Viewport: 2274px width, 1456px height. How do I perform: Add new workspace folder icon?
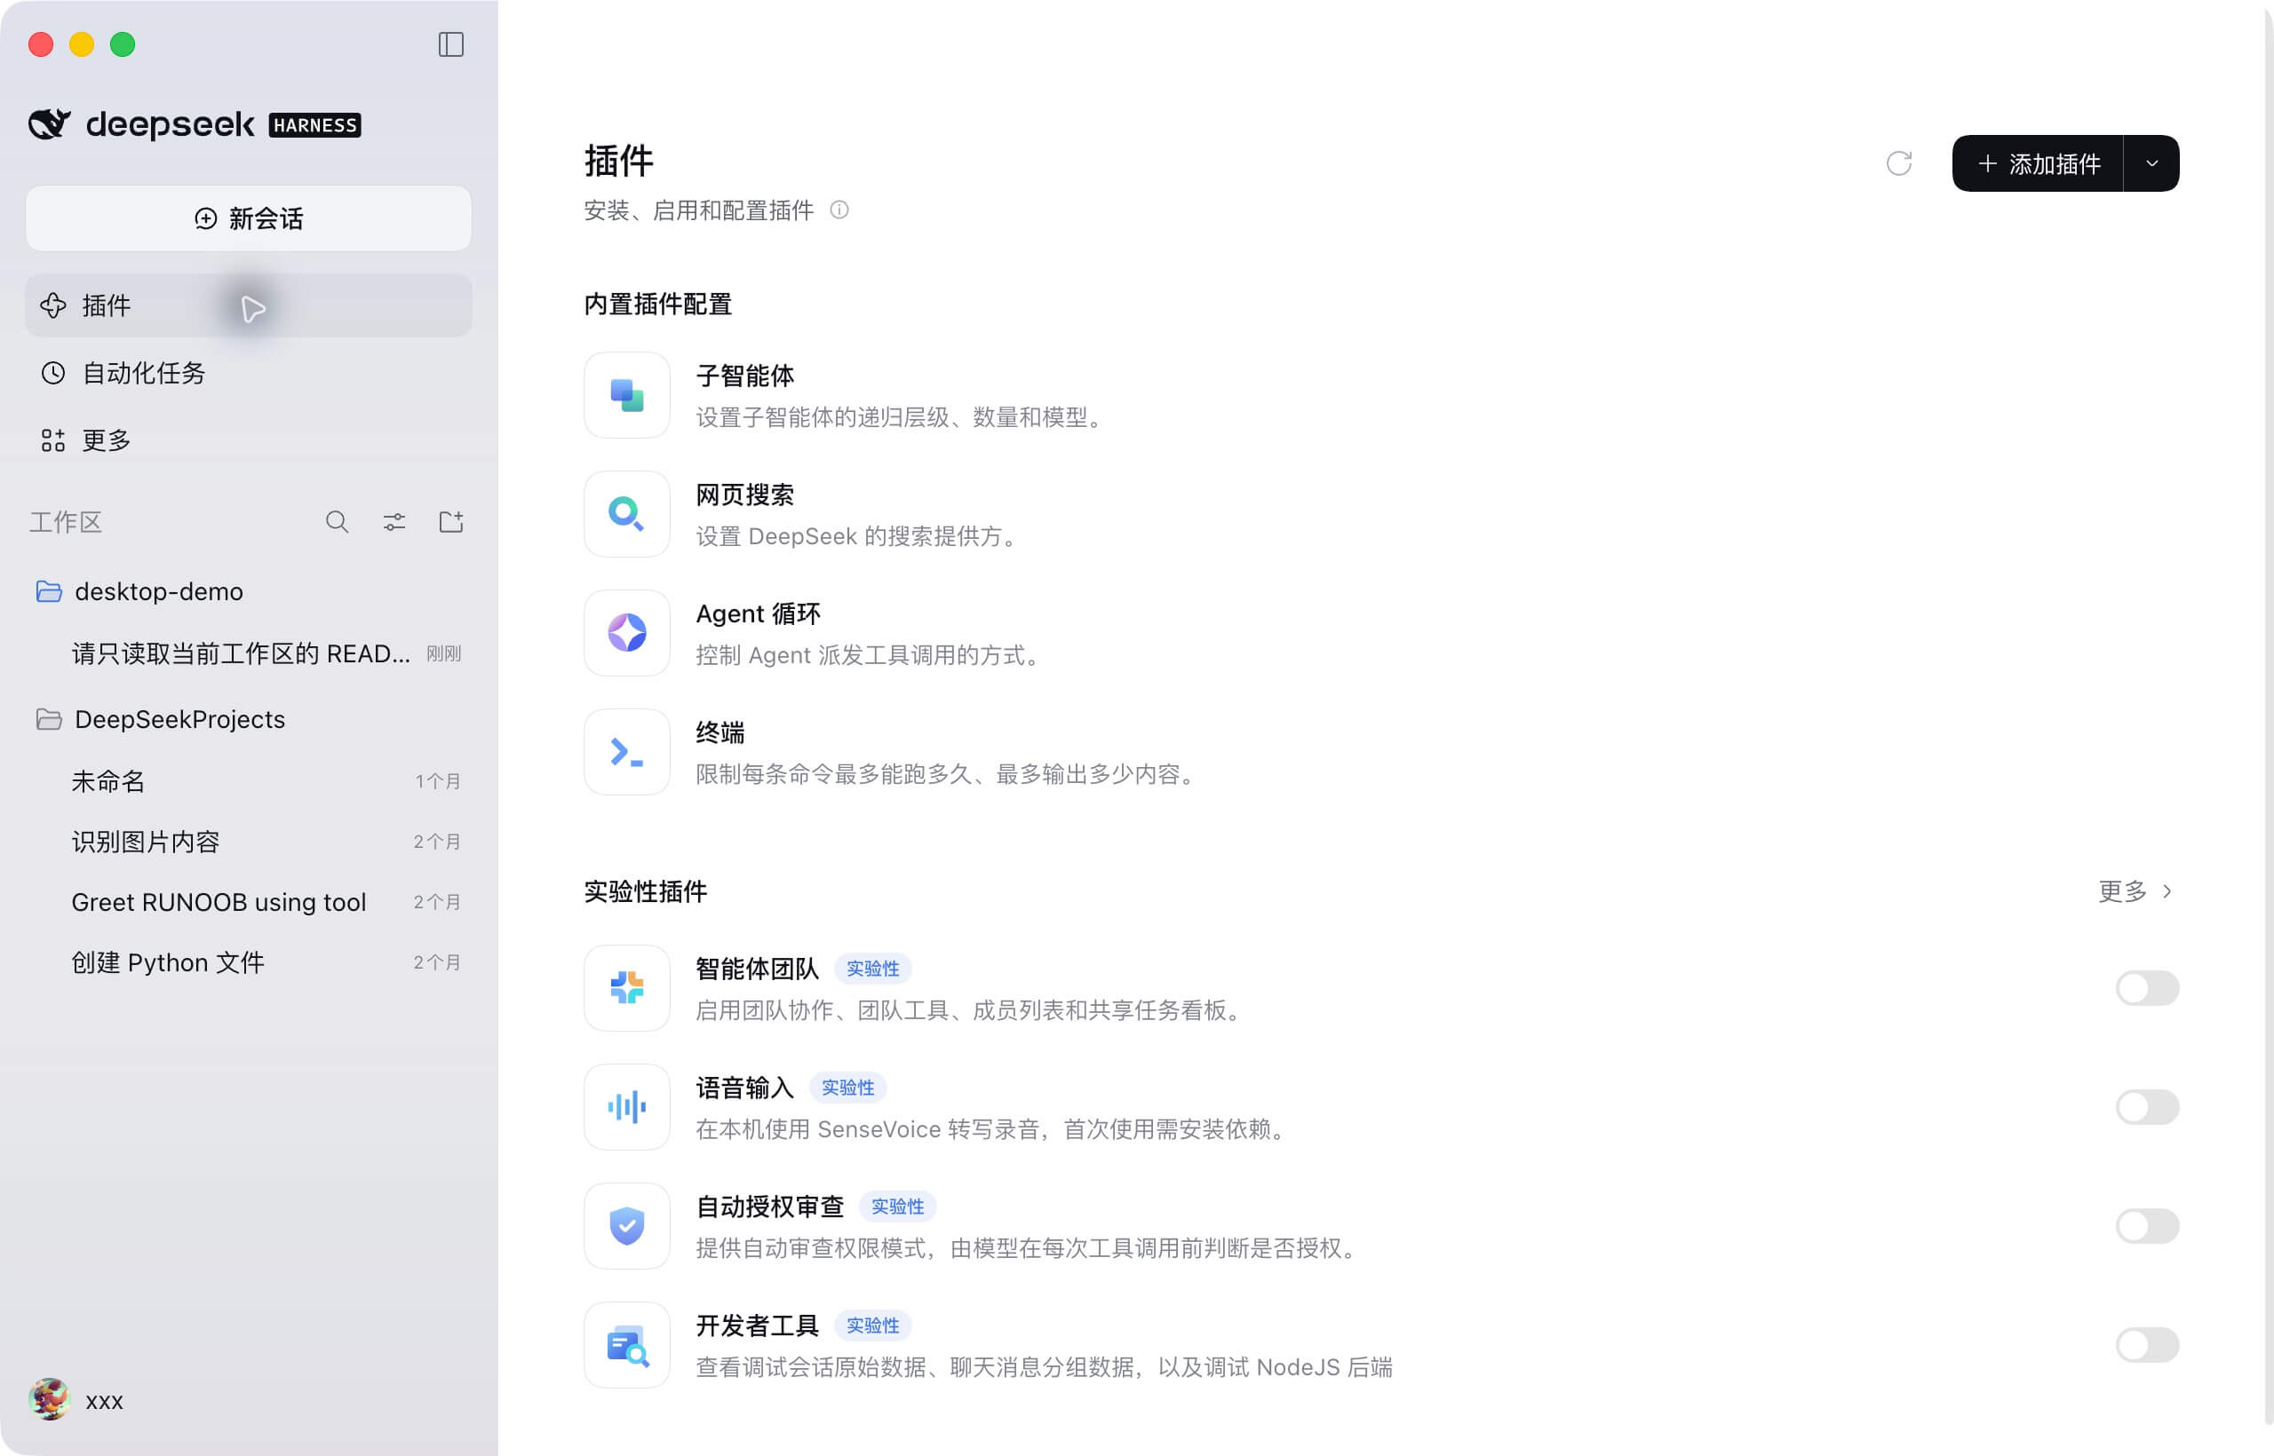coord(451,522)
